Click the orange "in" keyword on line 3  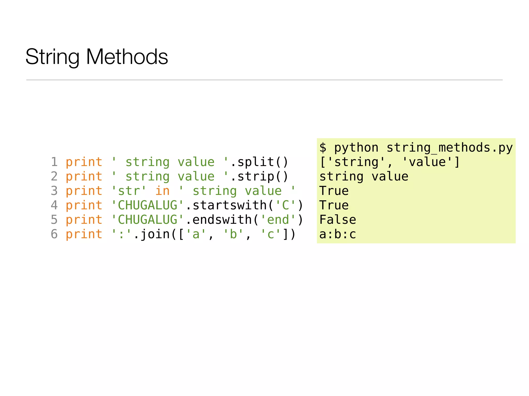coord(162,191)
